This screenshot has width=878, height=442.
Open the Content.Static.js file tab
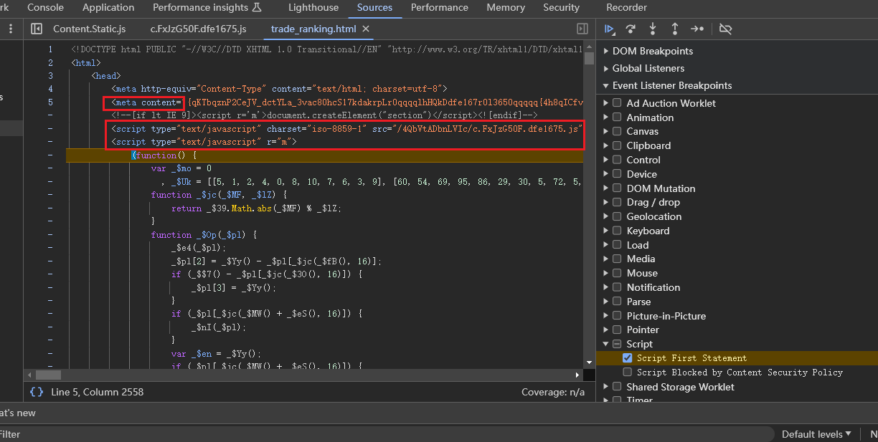(89, 29)
